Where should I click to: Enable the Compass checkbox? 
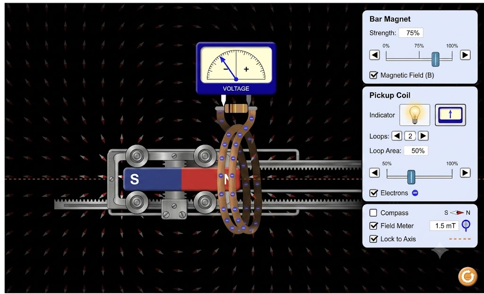[x=373, y=213]
